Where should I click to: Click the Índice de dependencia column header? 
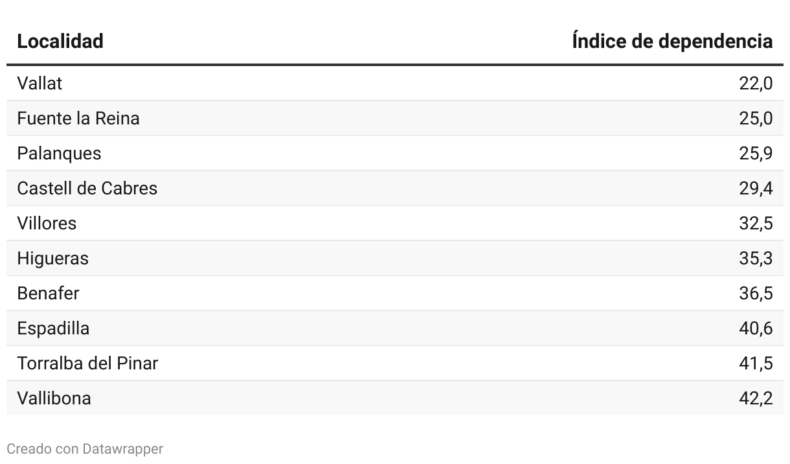coord(672,41)
